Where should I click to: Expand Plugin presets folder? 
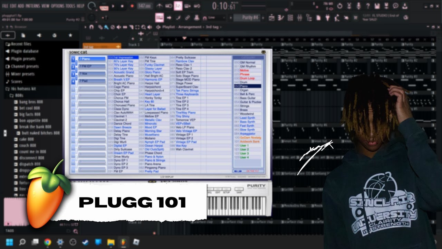coord(20,59)
